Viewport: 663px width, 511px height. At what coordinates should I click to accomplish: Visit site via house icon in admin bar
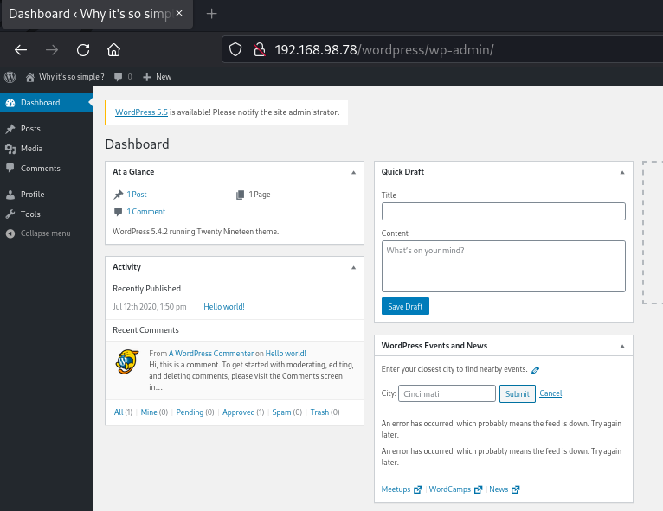coord(30,77)
